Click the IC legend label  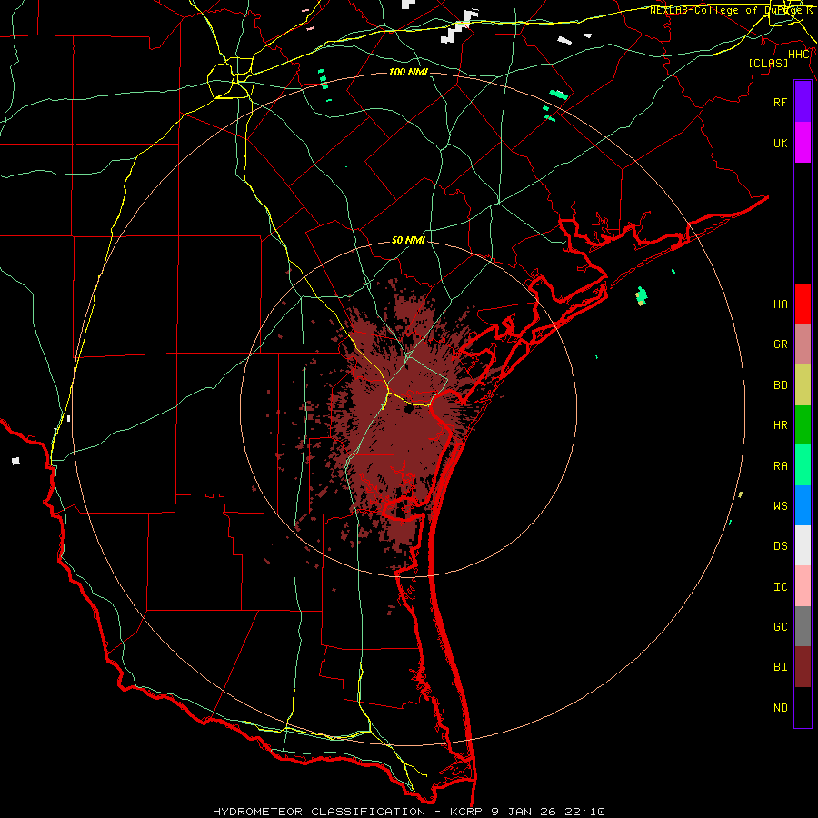780,587
